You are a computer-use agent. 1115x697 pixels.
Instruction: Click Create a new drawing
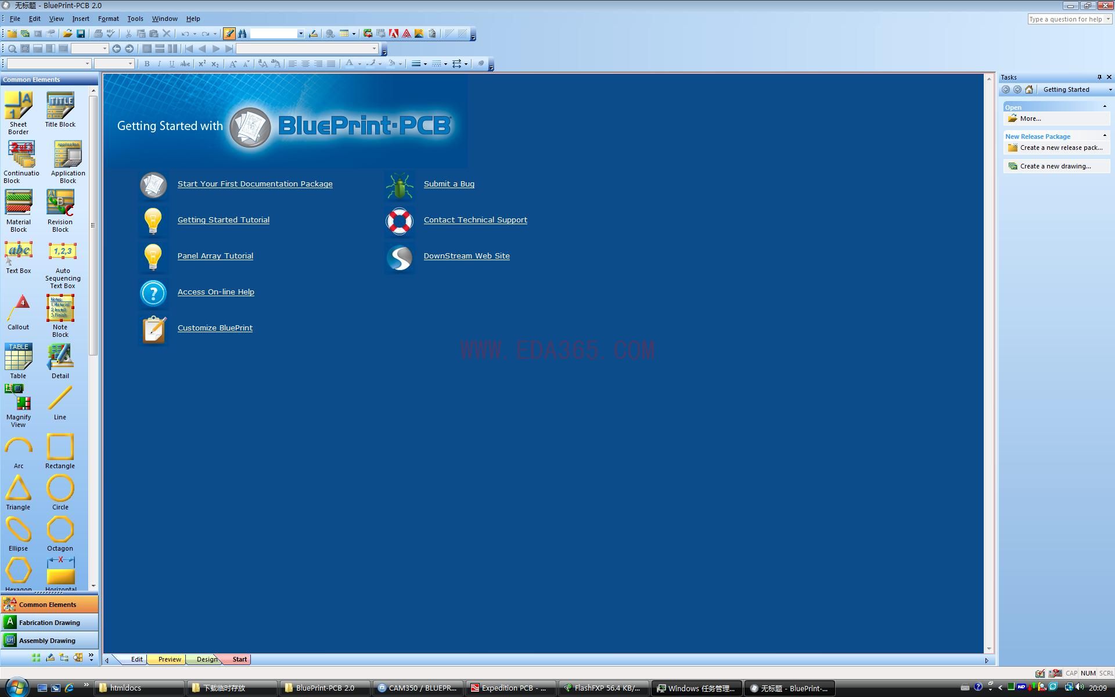pyautogui.click(x=1055, y=166)
